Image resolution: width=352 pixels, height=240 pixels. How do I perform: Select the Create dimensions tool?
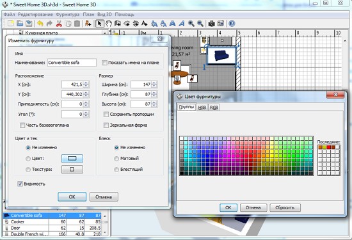(x=136, y=23)
